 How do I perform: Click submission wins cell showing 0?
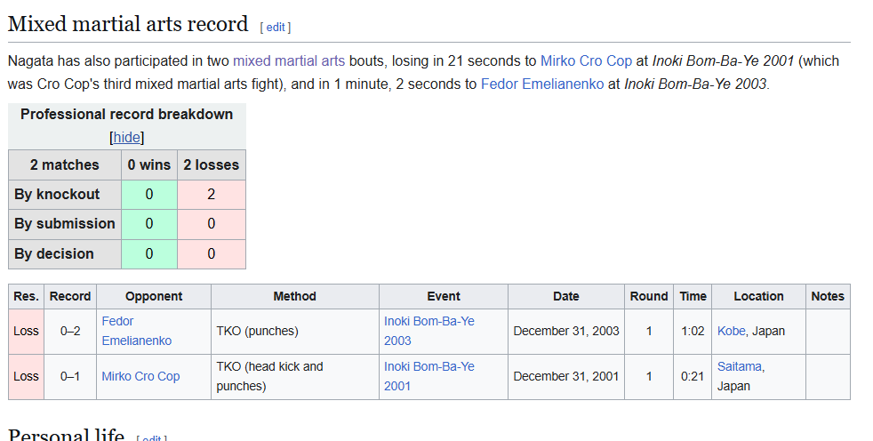(x=149, y=224)
